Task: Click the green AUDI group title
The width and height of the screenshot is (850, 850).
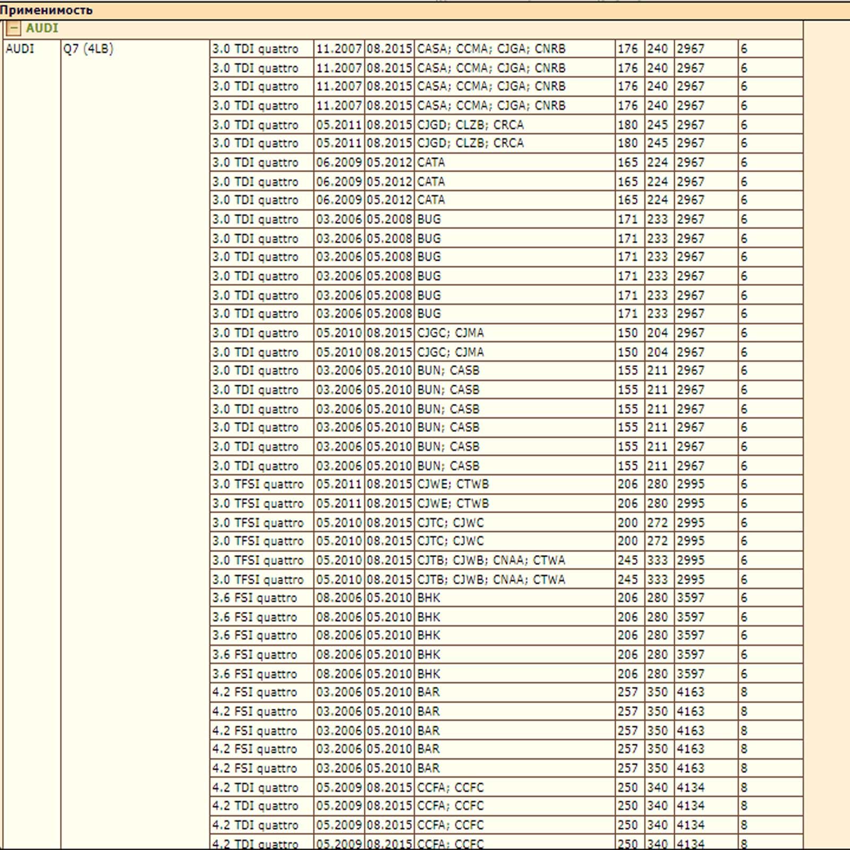Action: (x=42, y=28)
